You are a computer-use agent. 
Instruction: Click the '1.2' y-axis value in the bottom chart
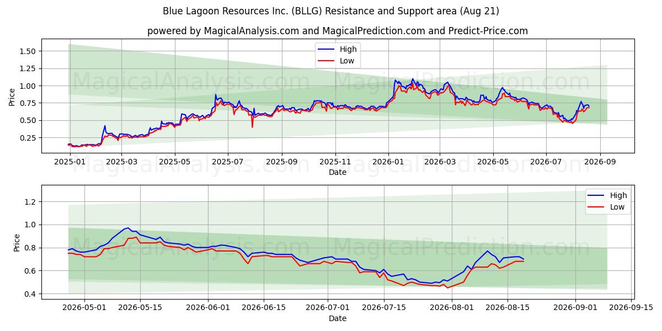(x=30, y=202)
